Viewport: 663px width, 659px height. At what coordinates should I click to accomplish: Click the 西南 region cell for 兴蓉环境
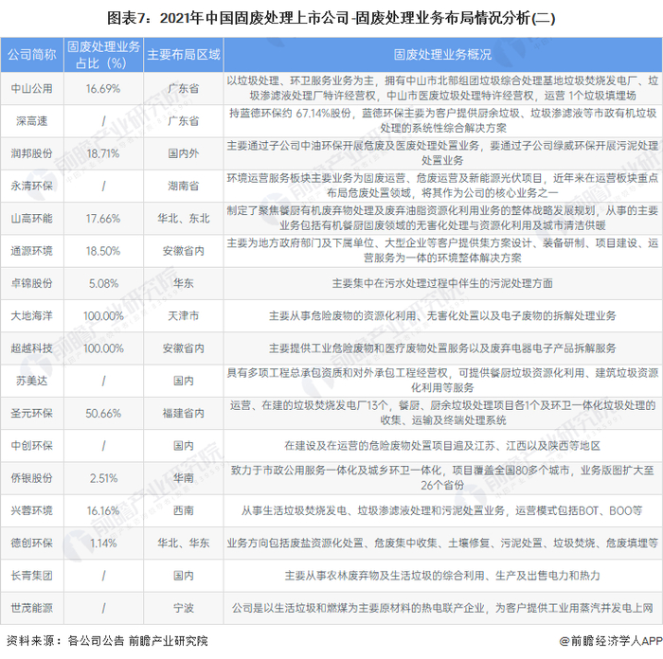(x=183, y=510)
